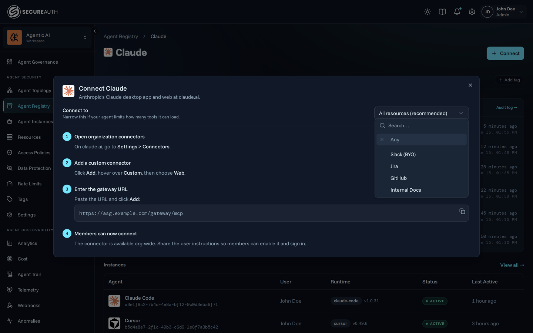Click Analytics chart icon

(10, 243)
